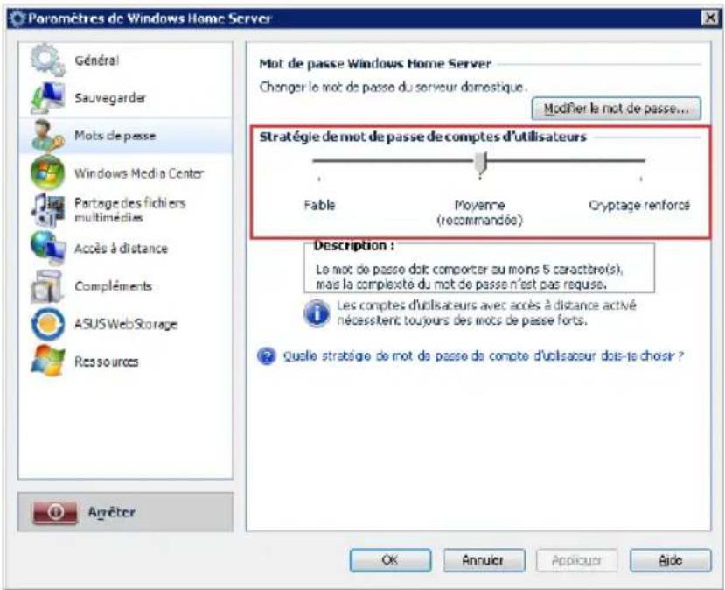
Task: Click the ASUS WebStorage icon
Action: click(47, 324)
